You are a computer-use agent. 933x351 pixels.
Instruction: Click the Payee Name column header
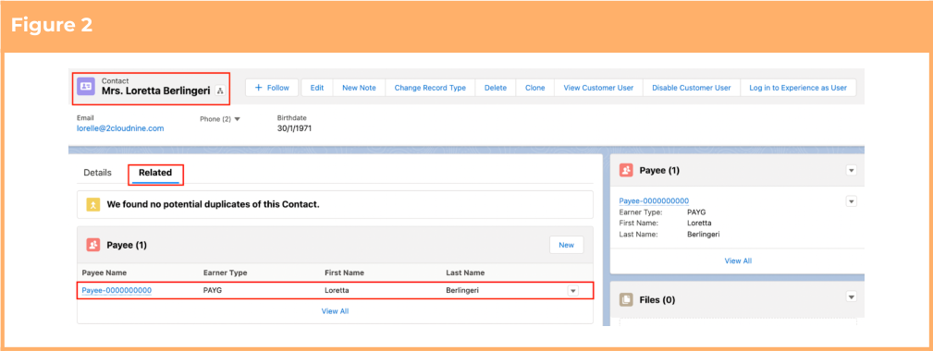coord(104,272)
